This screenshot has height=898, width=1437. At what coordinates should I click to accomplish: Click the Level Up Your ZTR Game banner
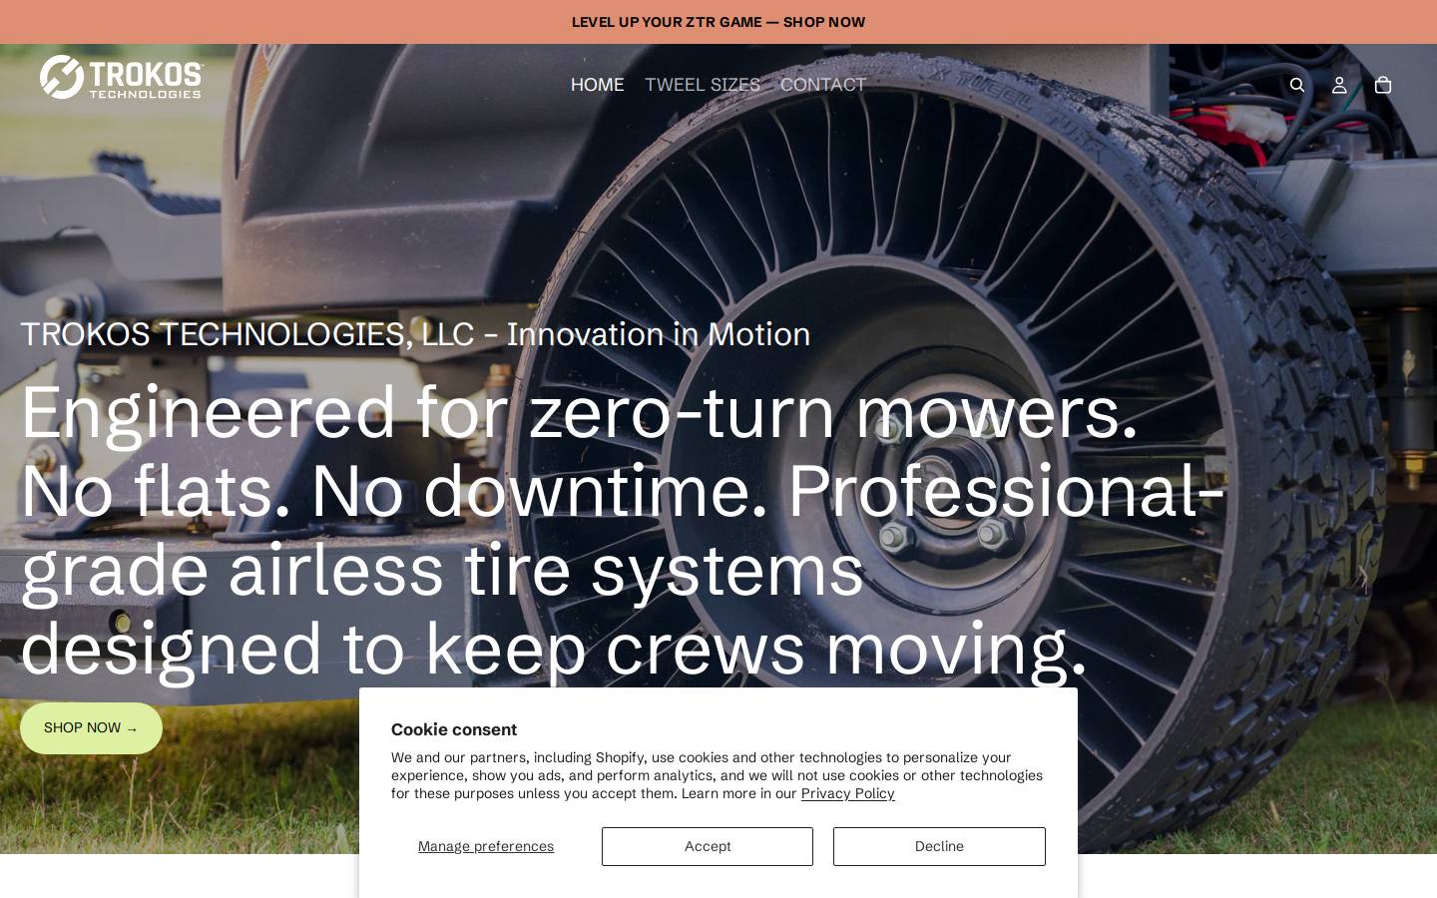coord(718,22)
